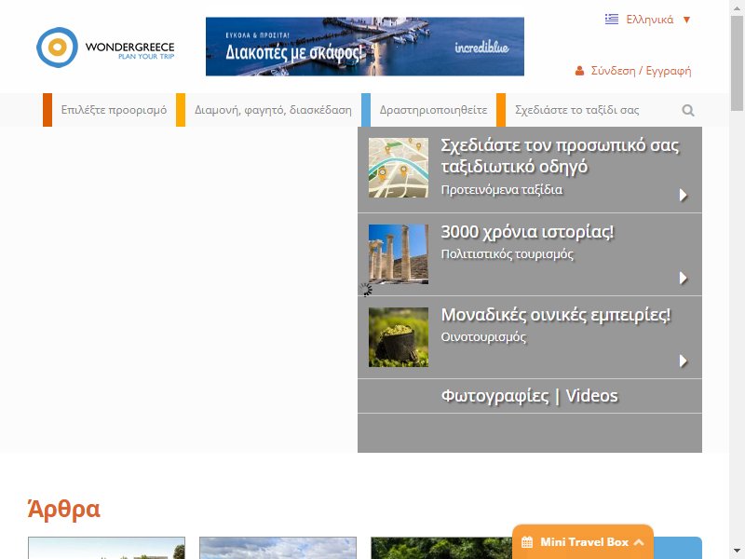The image size is (745, 559).
Task: Expand Mini Travel Box with the chevron
Action: (x=639, y=542)
